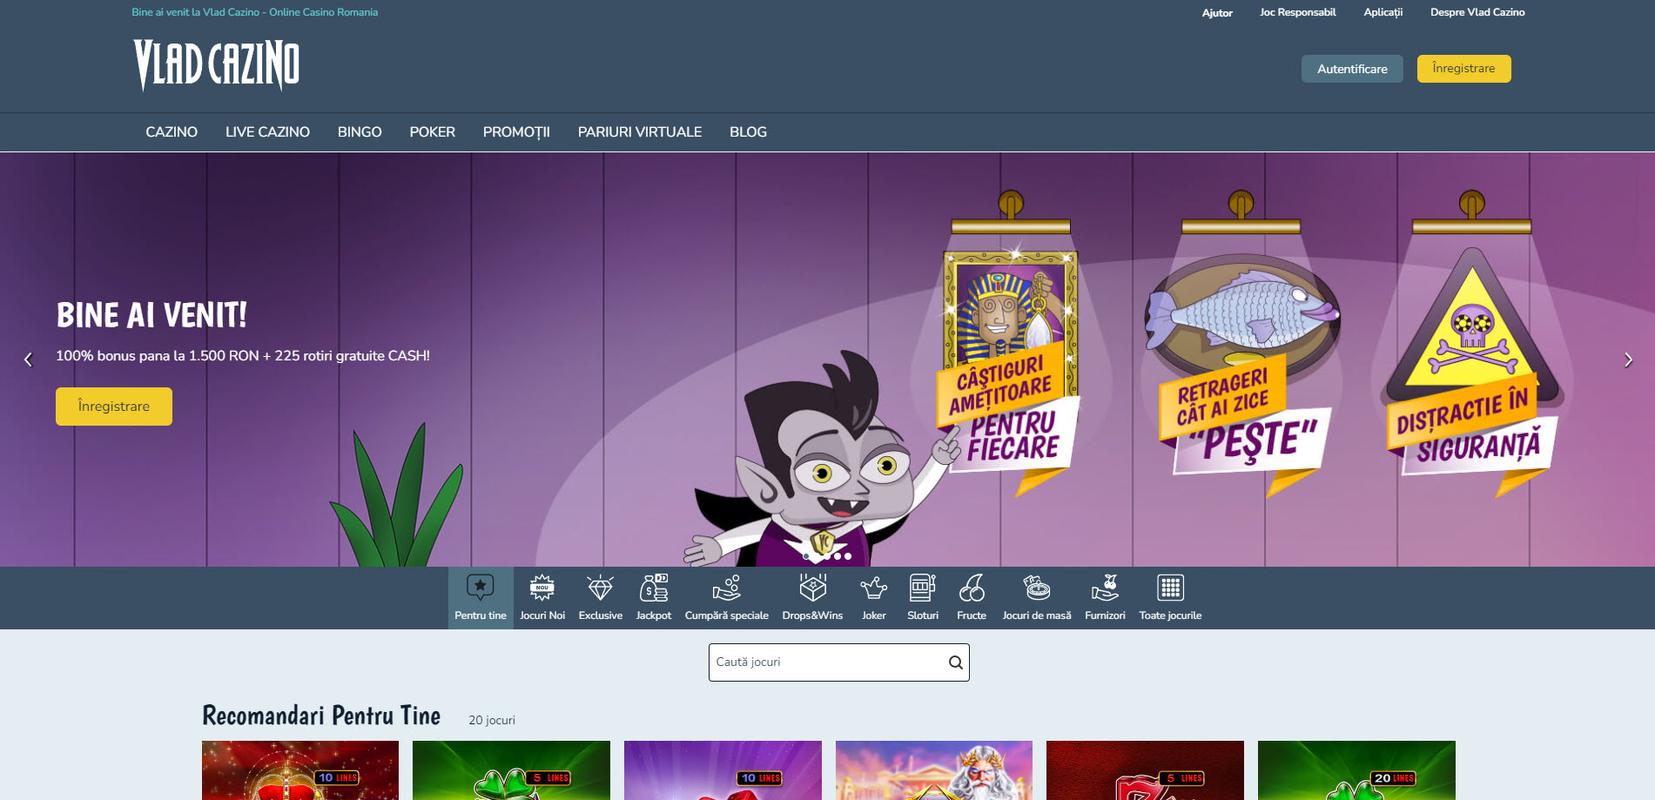Click the magnifier icon in game search
This screenshot has width=1655, height=800.
pyautogui.click(x=955, y=662)
